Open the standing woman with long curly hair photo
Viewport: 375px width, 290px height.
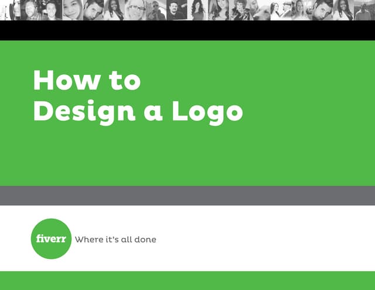click(198, 10)
